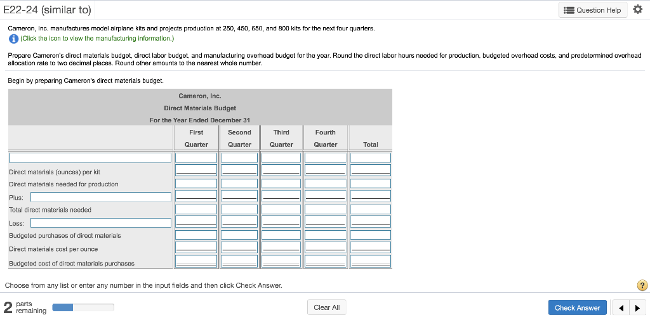Click the Clear All button

click(327, 307)
